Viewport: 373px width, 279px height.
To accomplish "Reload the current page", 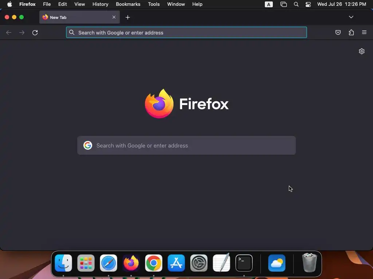I will tap(35, 32).
